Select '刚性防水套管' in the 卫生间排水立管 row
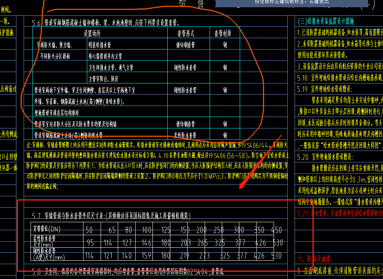 click(x=185, y=67)
